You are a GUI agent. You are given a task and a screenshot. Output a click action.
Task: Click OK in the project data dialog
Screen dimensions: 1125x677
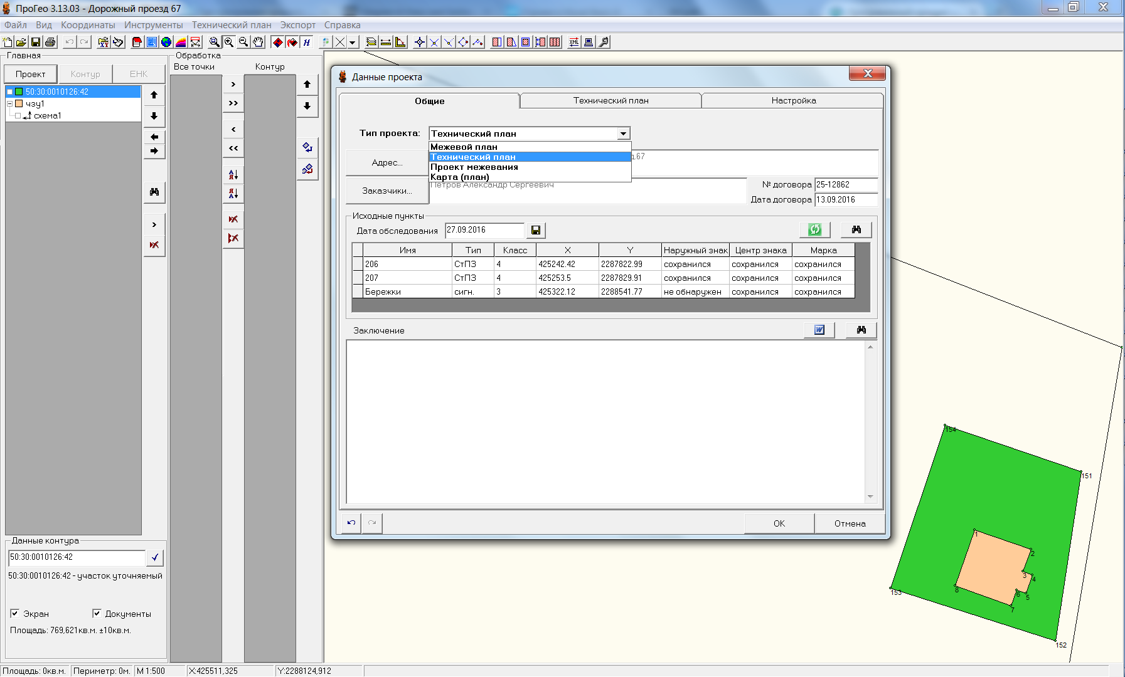click(779, 523)
